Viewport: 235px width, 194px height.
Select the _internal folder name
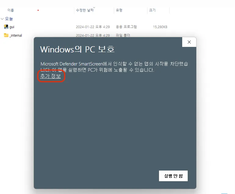16,35
